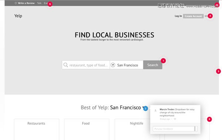Click the Create Account button
The image size is (222, 140).
pyautogui.click(x=193, y=16)
